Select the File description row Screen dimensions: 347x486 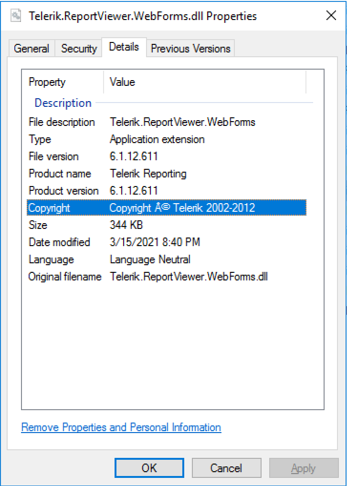click(62, 122)
